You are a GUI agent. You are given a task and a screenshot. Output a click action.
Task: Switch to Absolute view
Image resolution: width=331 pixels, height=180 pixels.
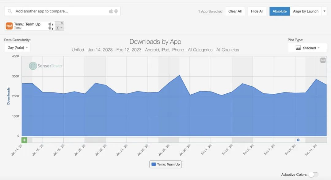click(x=280, y=11)
